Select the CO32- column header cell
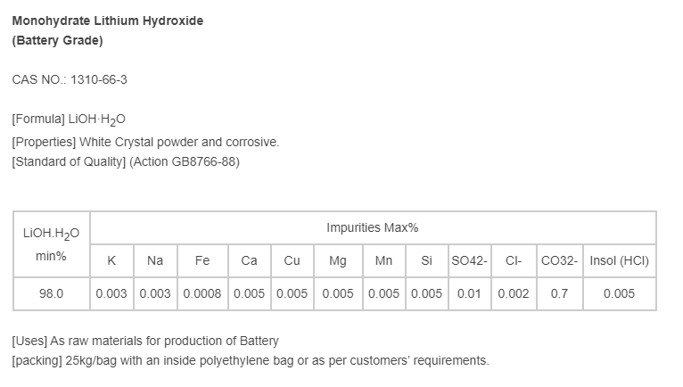This screenshot has width=683, height=387. coord(560,261)
